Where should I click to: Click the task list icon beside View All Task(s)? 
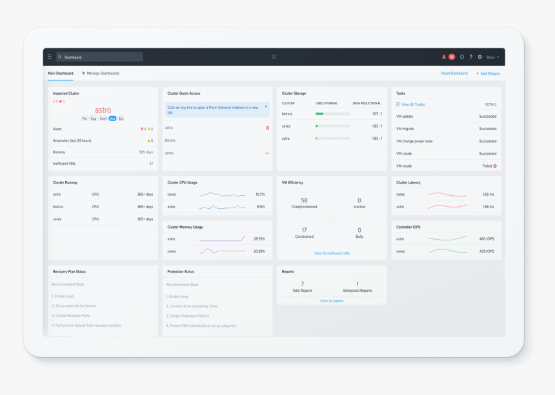coord(398,104)
